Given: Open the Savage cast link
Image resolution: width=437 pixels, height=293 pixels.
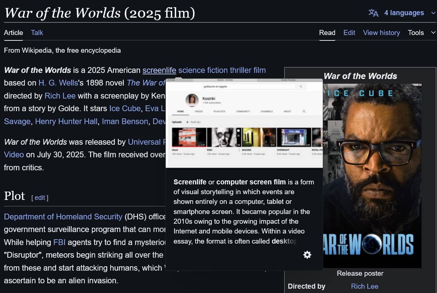Looking at the screenshot, I should pyautogui.click(x=17, y=121).
